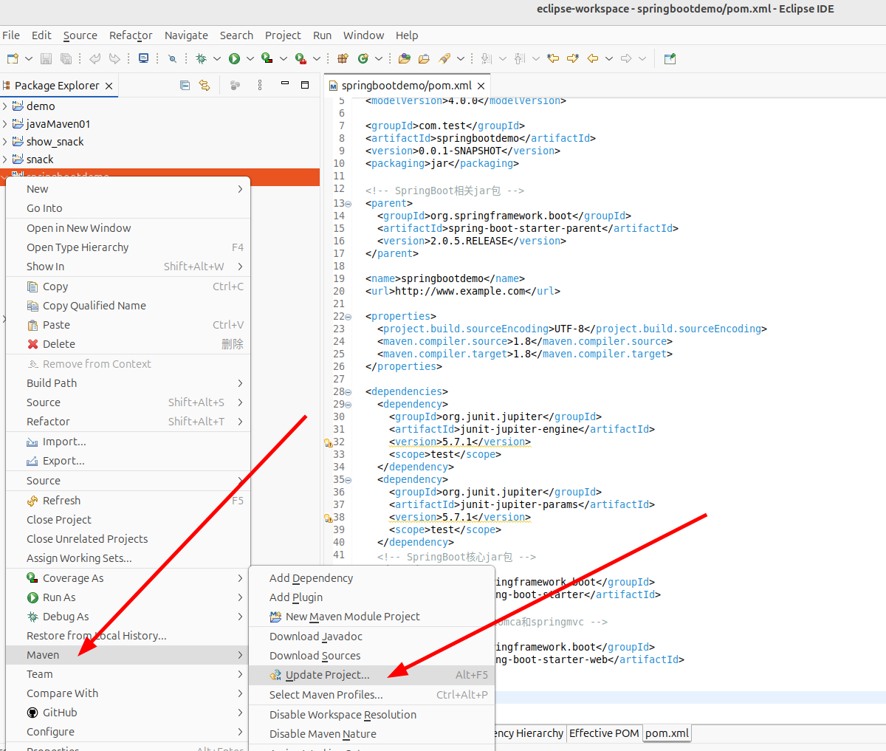Click the New Java Package toolbar icon
Viewport: 886px width, 751px height.
point(343,58)
